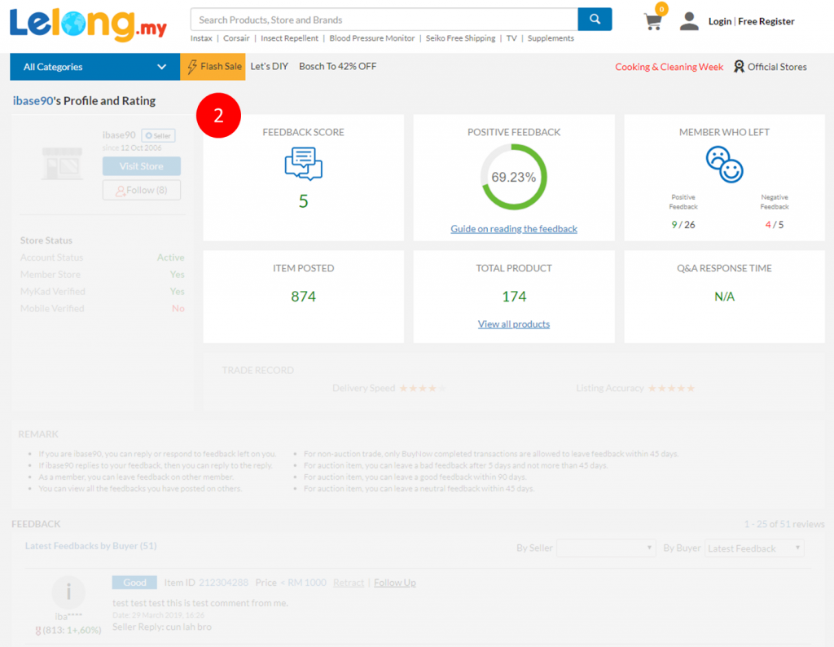This screenshot has height=647, width=834.
Task: Click Latest Feedbacks by Buyer (51) tab
Action: (x=91, y=546)
